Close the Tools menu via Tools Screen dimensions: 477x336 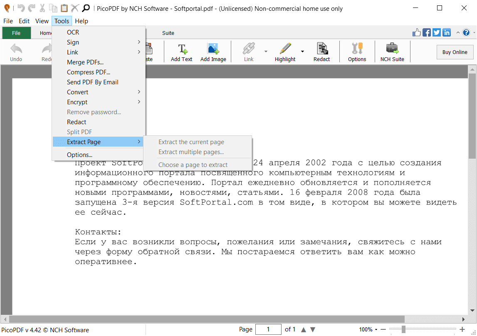(x=62, y=21)
